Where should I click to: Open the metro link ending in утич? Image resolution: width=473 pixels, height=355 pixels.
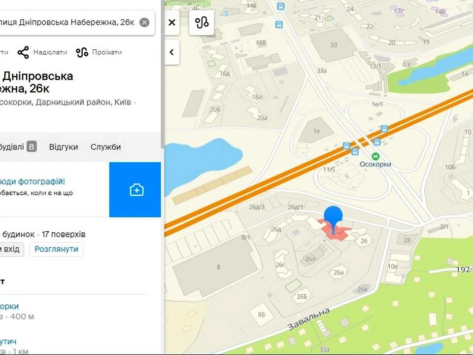pos(8,341)
